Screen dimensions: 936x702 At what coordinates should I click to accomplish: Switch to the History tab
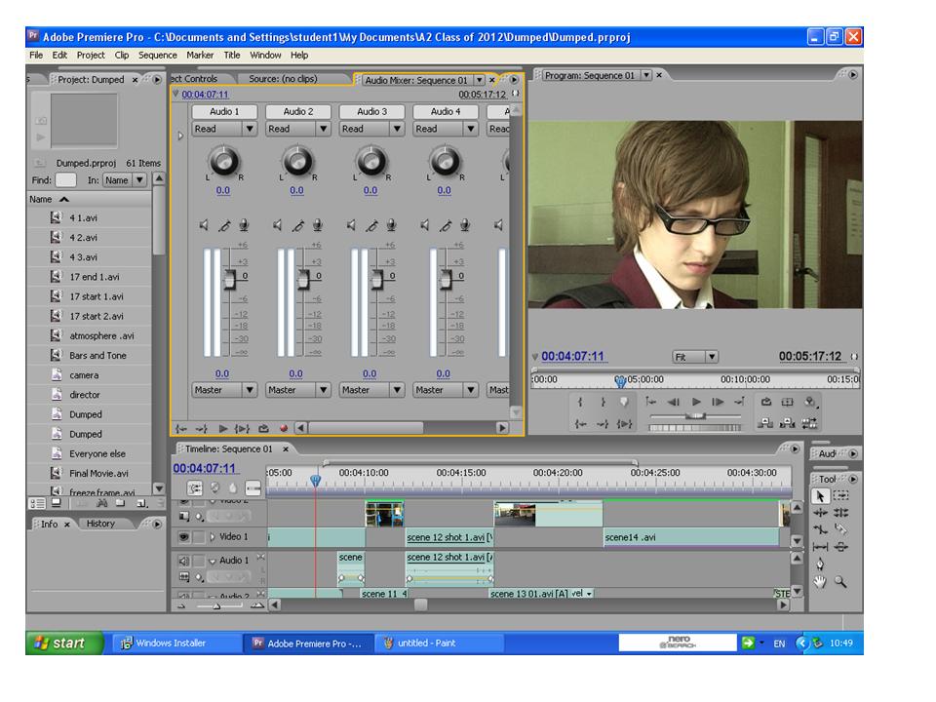[100, 524]
